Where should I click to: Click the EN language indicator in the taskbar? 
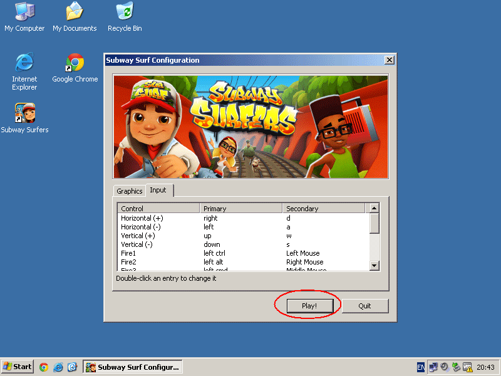click(x=421, y=367)
